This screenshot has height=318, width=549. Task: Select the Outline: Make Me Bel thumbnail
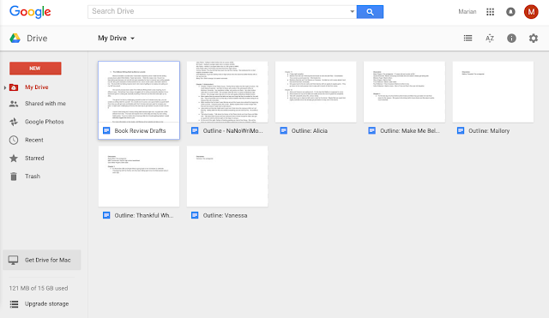[x=404, y=92]
